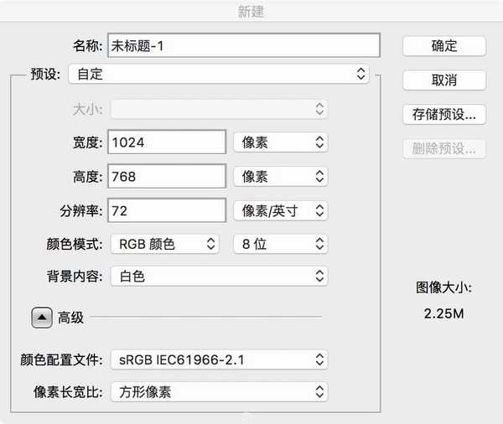Viewport: 503px width, 424px height.
Task: Click the 高度 field showing 768
Action: [x=168, y=177]
